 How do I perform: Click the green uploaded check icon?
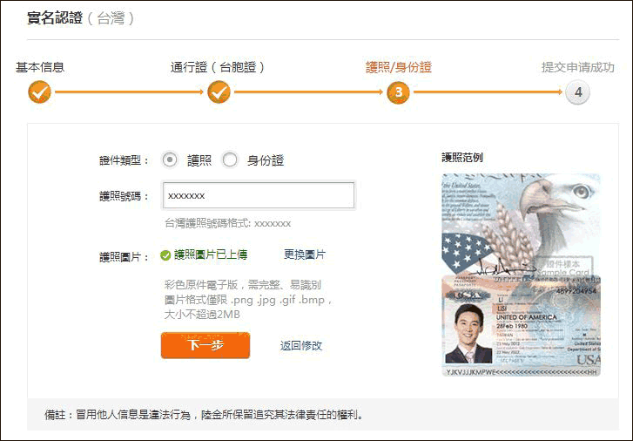165,255
